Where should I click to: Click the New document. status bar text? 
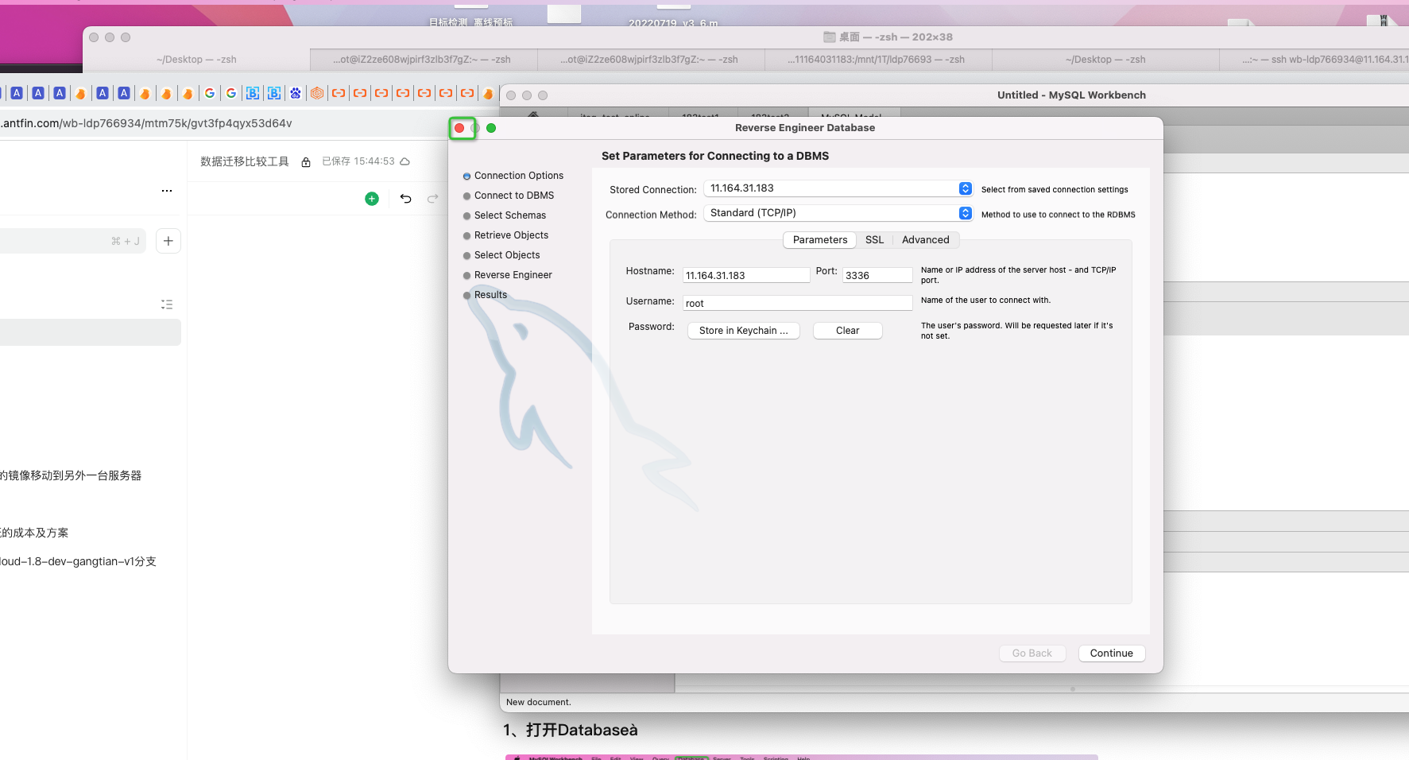point(539,702)
